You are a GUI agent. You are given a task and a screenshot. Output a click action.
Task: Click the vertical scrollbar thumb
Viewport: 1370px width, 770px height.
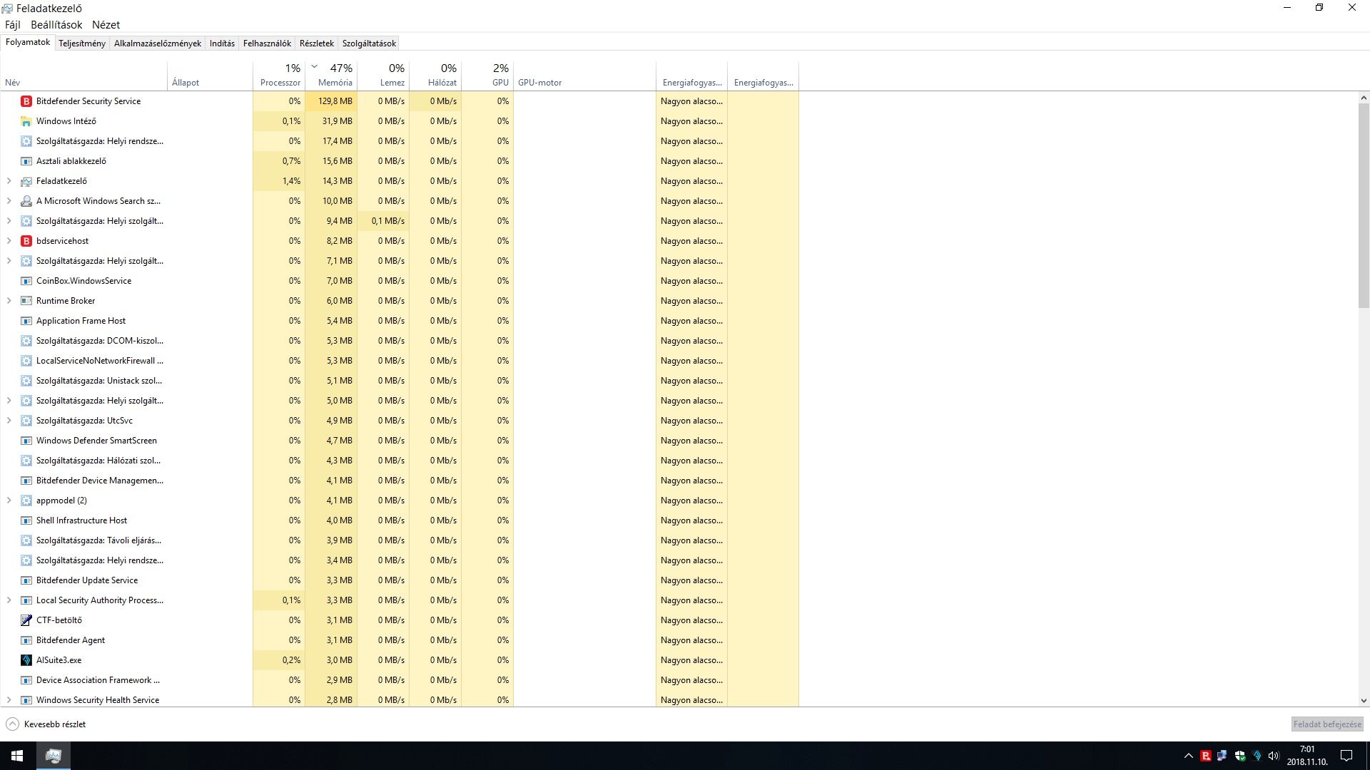[1364, 205]
